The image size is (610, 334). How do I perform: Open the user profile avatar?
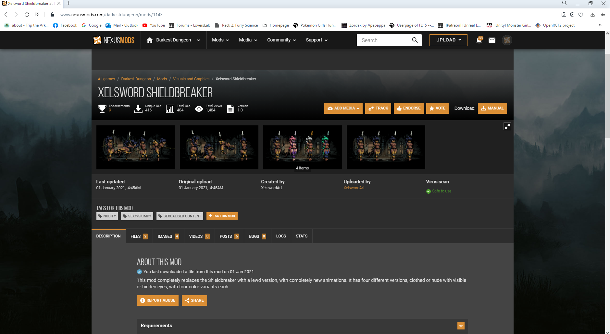pos(507,40)
